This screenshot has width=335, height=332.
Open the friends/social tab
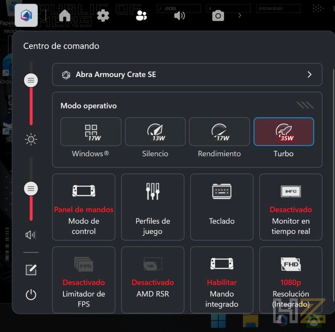coord(141,16)
